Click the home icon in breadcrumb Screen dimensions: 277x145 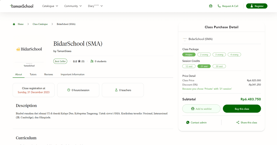click(14, 24)
